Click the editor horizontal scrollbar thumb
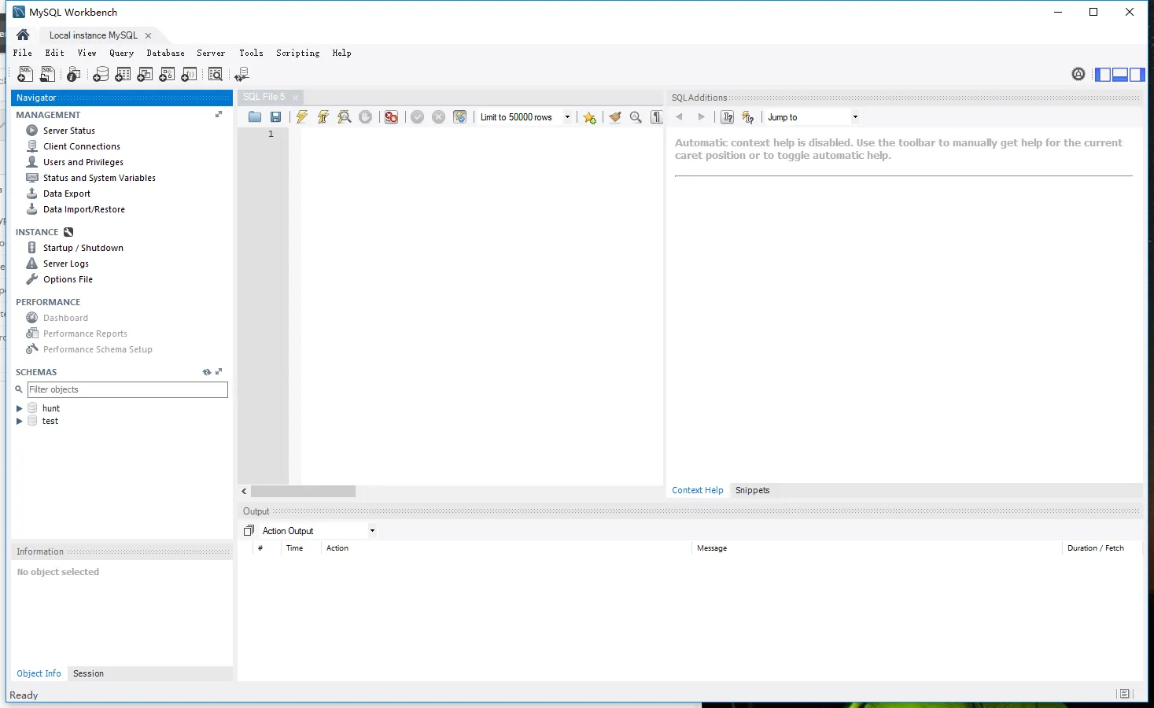This screenshot has height=708, width=1154. tap(303, 491)
